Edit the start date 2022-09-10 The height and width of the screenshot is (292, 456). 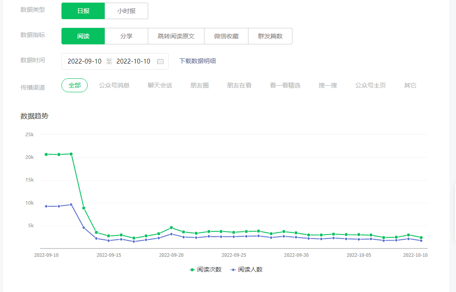point(84,61)
